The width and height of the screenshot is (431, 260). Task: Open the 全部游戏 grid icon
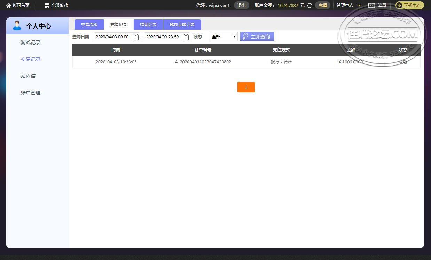(x=47, y=6)
